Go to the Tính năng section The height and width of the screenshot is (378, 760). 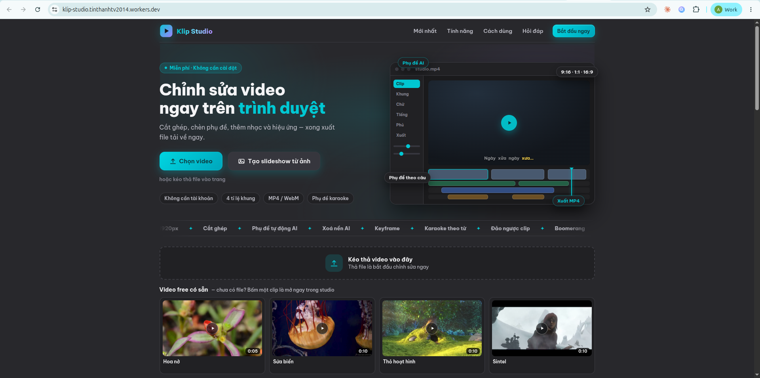coord(460,31)
